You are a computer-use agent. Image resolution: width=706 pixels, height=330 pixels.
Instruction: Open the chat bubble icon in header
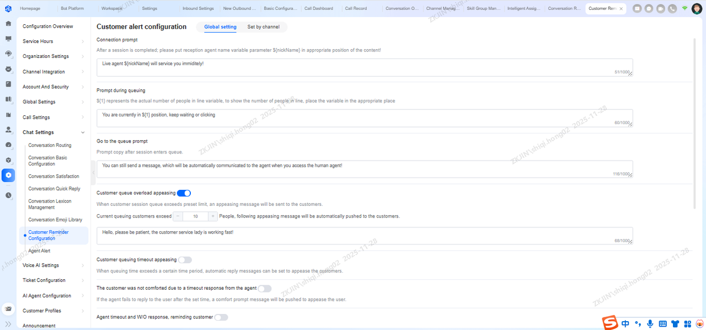[x=649, y=9]
